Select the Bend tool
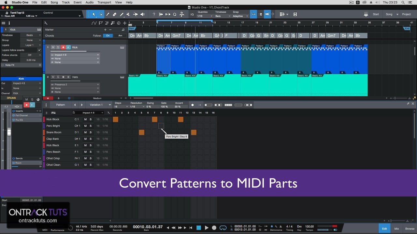The image size is (417, 234). [135, 14]
